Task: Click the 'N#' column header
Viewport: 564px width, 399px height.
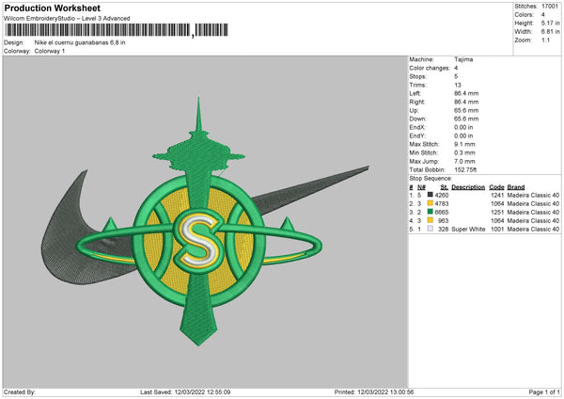Action: click(421, 187)
